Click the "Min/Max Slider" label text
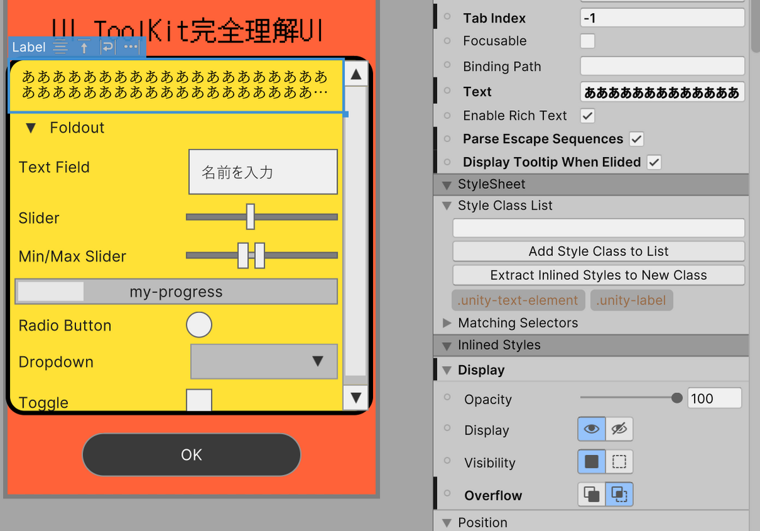Viewport: 760px width, 531px height. [72, 256]
